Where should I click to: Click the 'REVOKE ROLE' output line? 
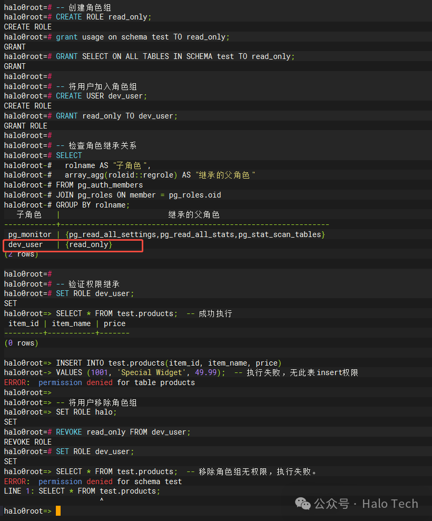pyautogui.click(x=28, y=443)
